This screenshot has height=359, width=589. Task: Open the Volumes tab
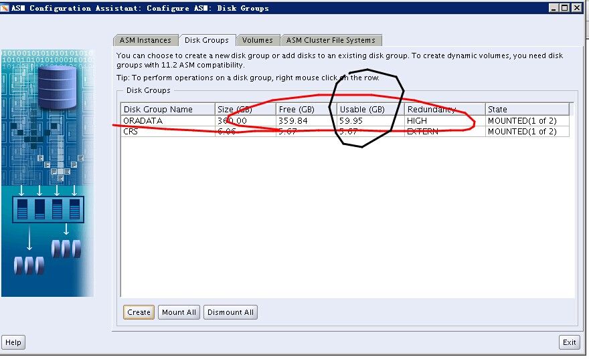[x=257, y=40]
